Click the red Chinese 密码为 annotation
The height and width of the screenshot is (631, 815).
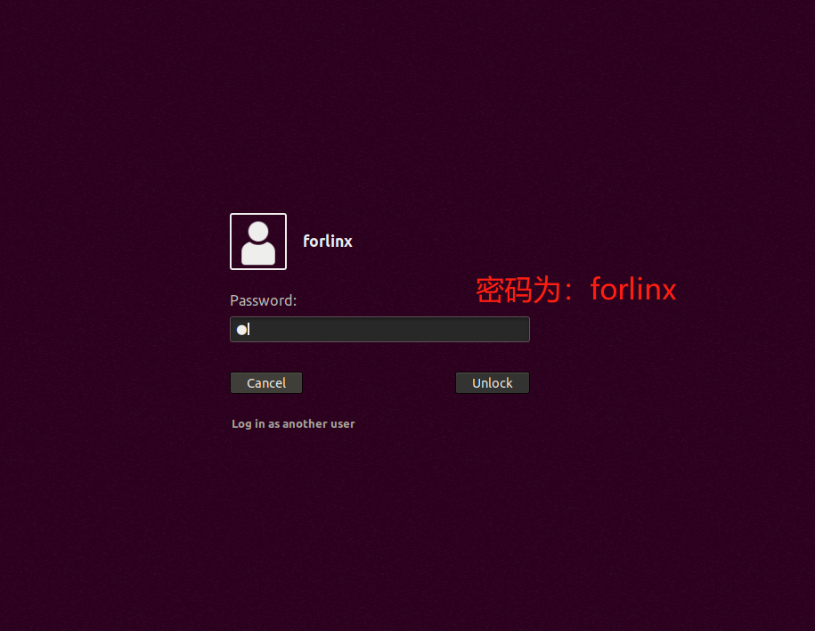click(x=518, y=290)
